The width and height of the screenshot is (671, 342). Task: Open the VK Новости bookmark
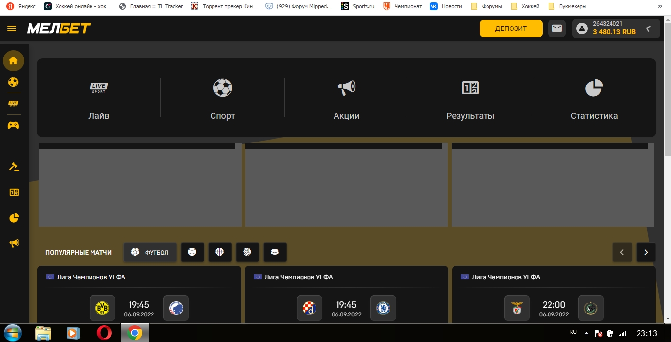coord(446,6)
